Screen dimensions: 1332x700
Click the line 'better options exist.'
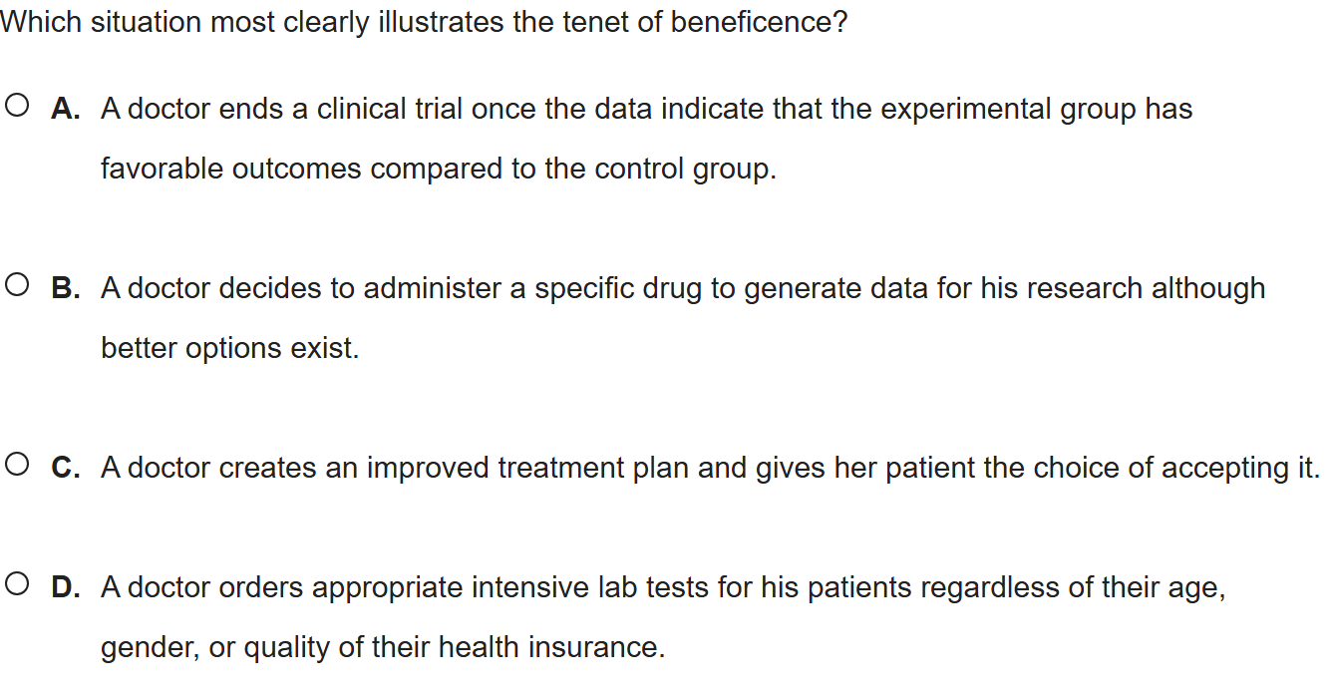coord(229,349)
